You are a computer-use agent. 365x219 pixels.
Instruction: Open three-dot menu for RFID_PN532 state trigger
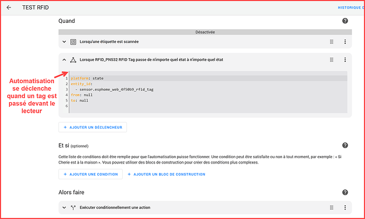pyautogui.click(x=345, y=60)
